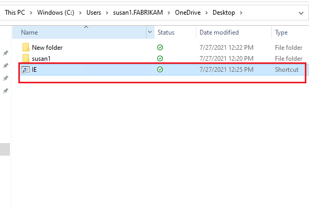309x207 pixels.
Task: Click sync status icon for susan1
Action: tap(160, 59)
